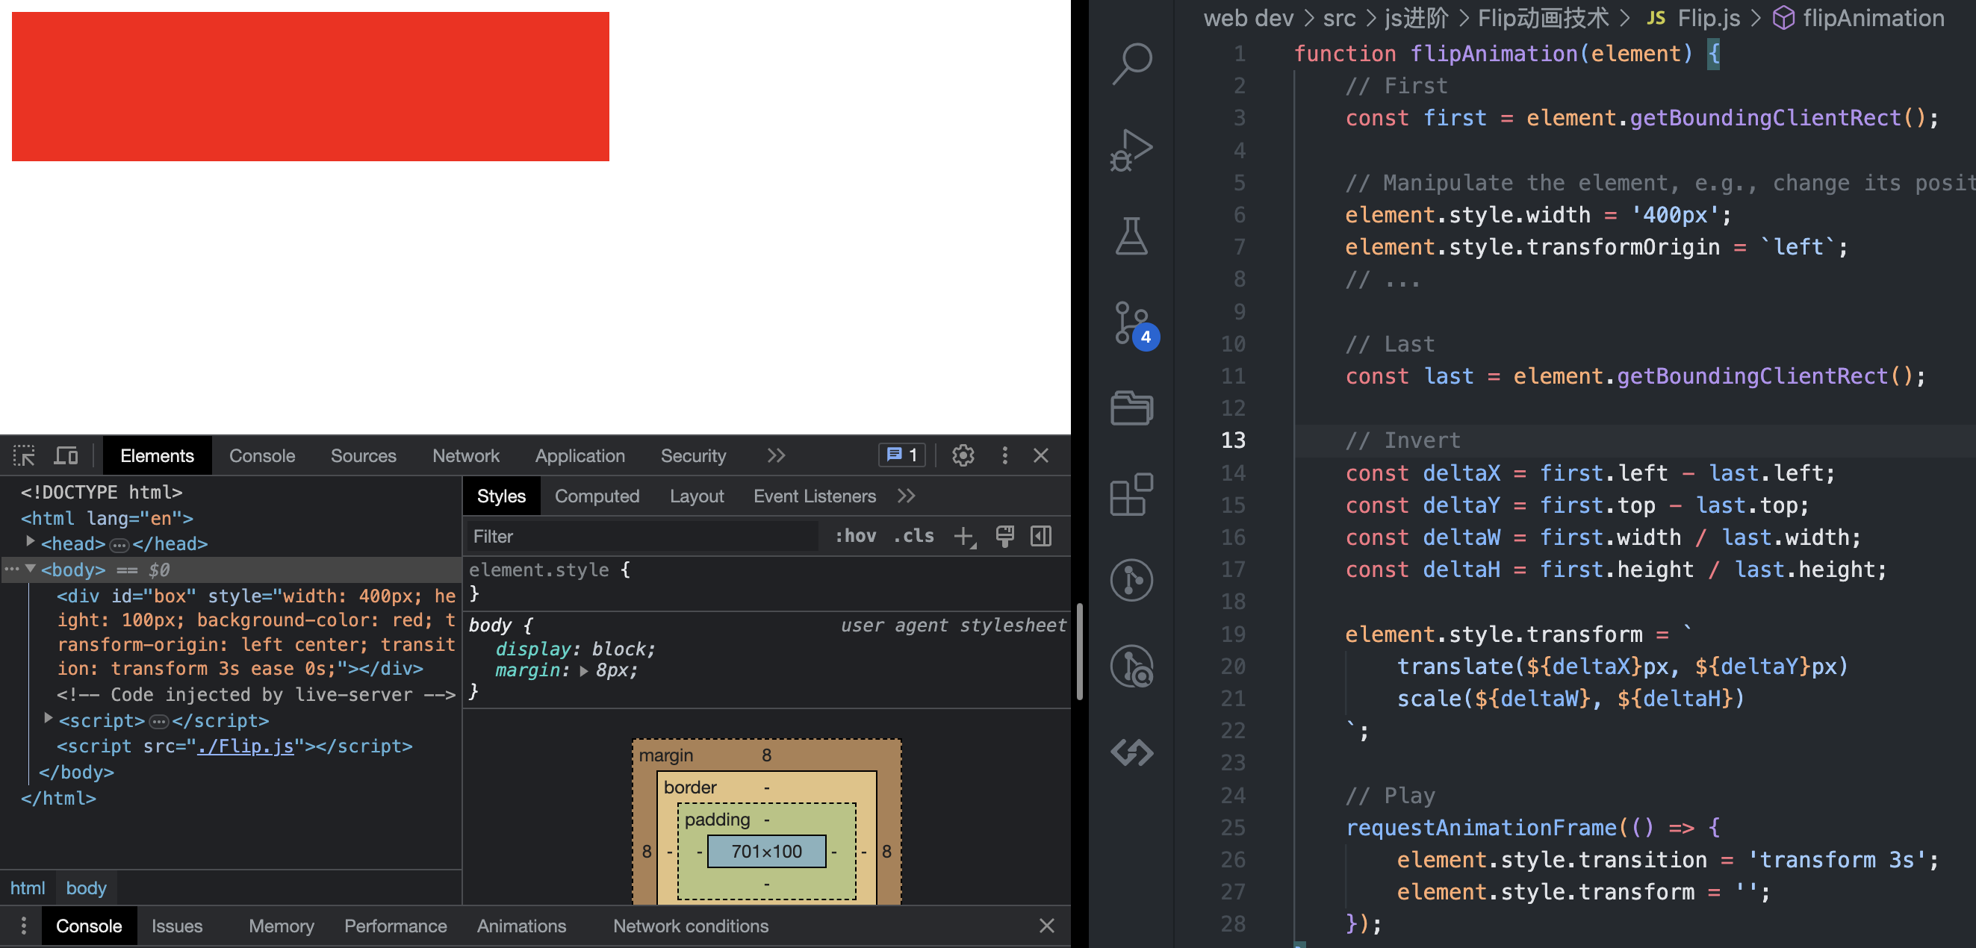Click the inspect element picker icon
Image resolution: width=1976 pixels, height=948 pixels.
click(x=24, y=455)
